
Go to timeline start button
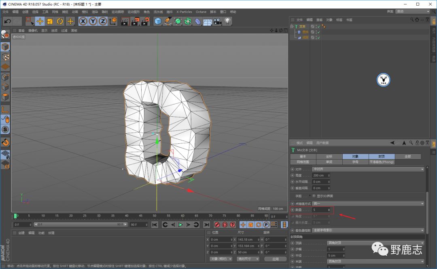point(155,225)
